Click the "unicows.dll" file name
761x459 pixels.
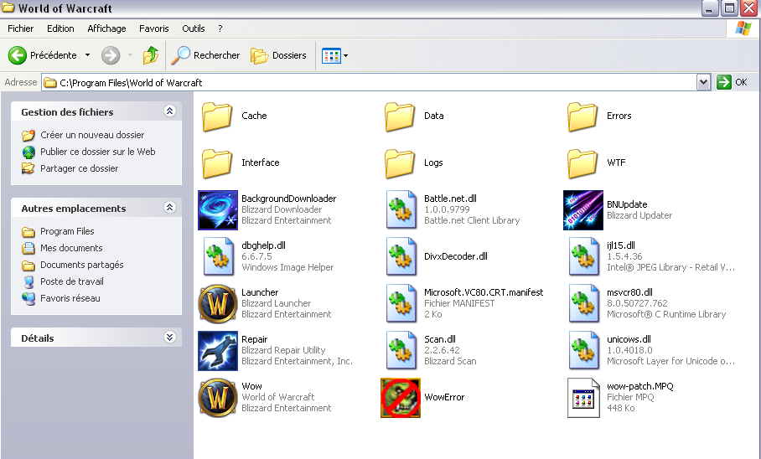point(629,339)
